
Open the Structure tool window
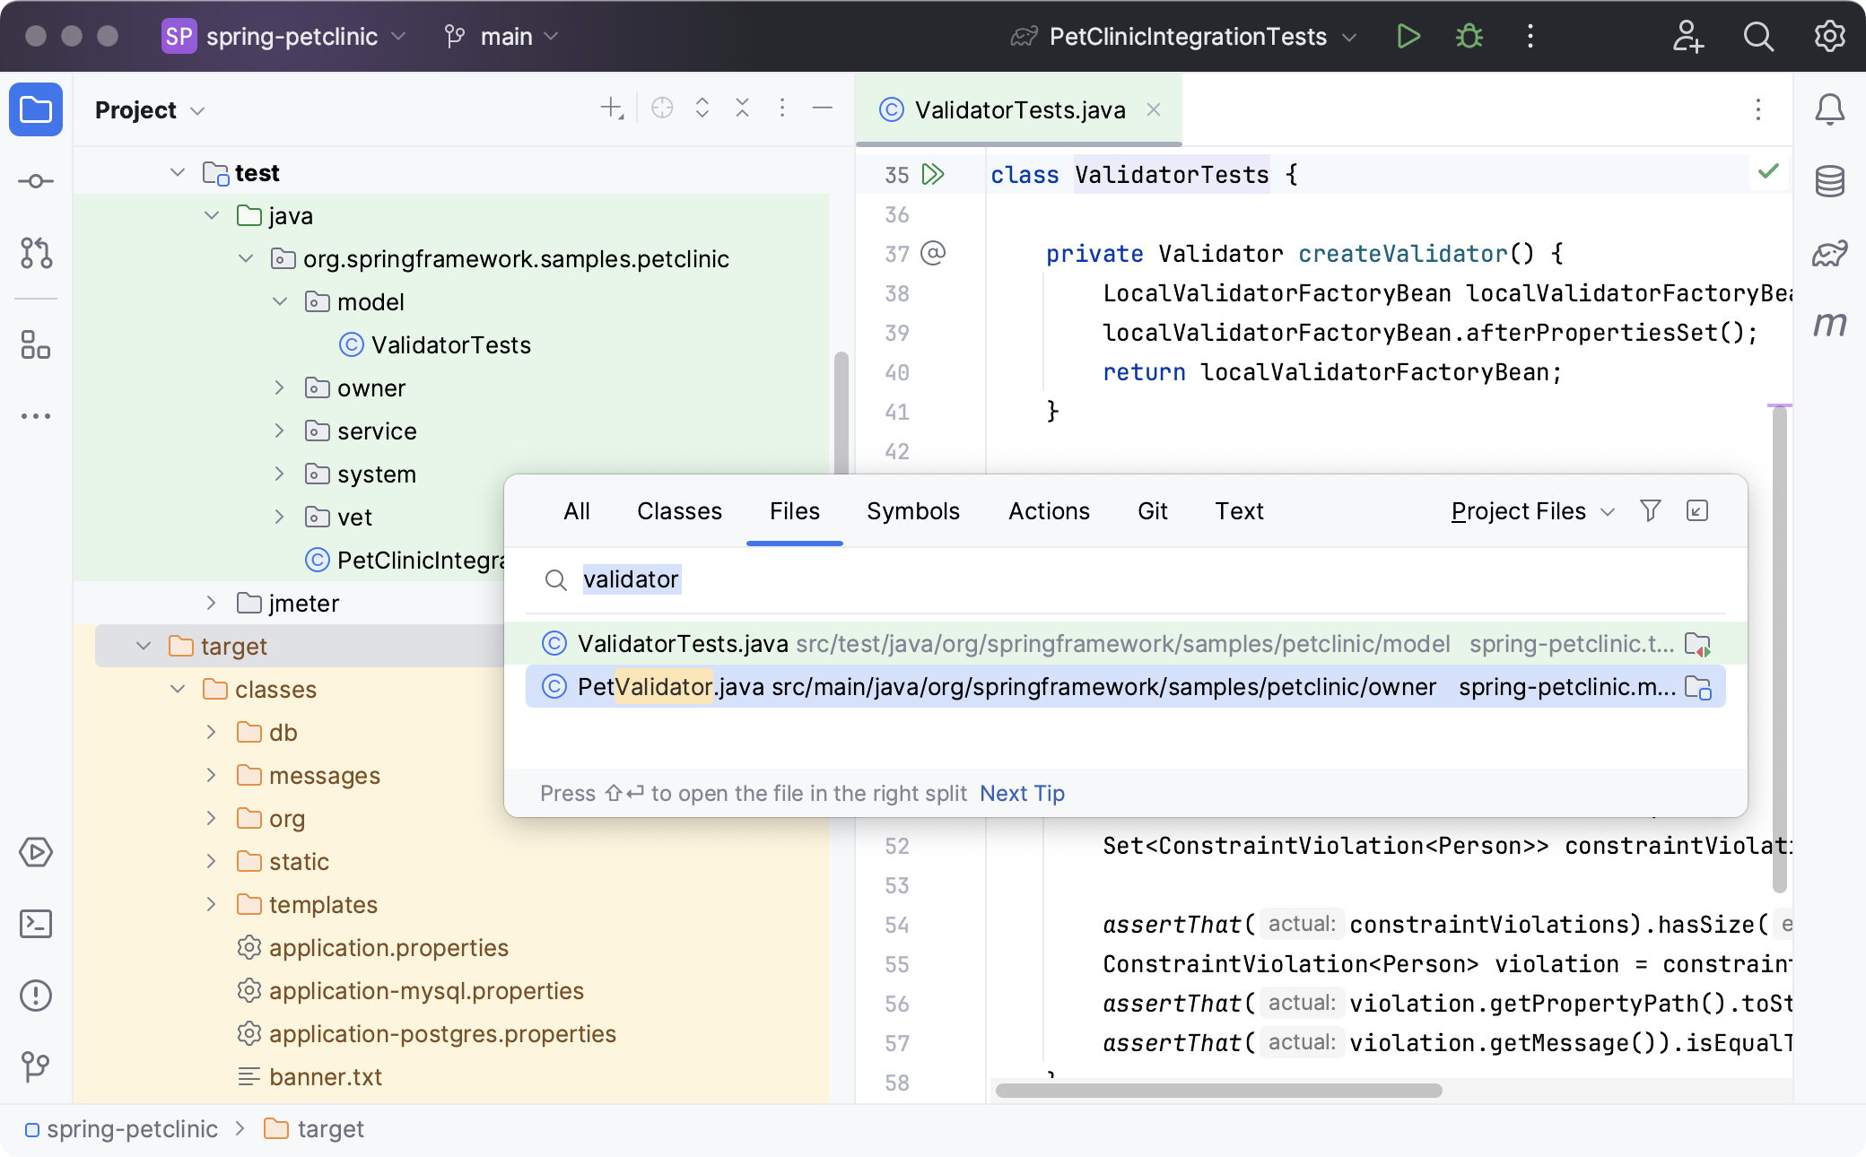point(36,346)
